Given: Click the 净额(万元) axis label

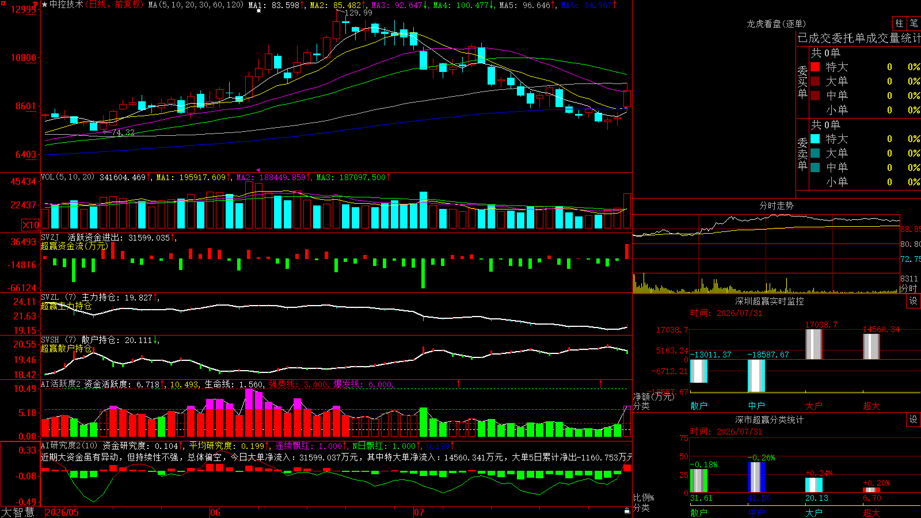Looking at the screenshot, I should [653, 397].
